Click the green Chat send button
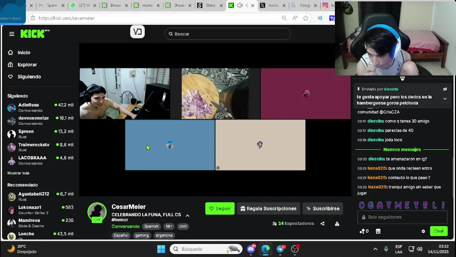The height and width of the screenshot is (257, 456). pos(439,231)
